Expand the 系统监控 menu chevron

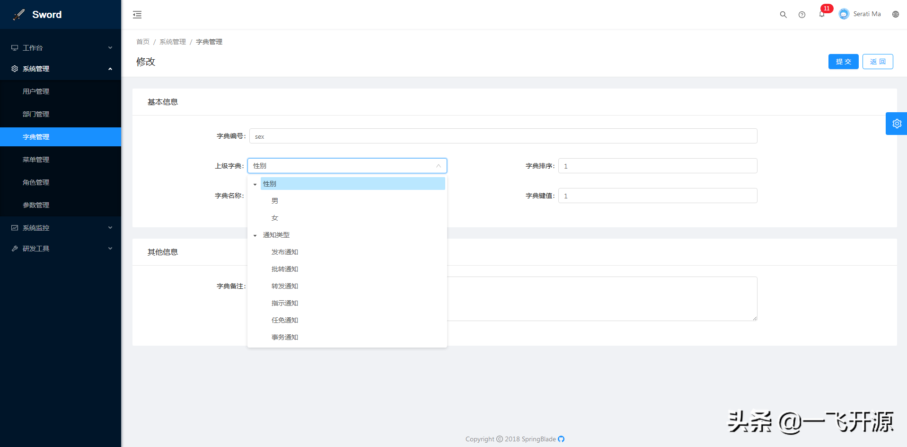[110, 228]
